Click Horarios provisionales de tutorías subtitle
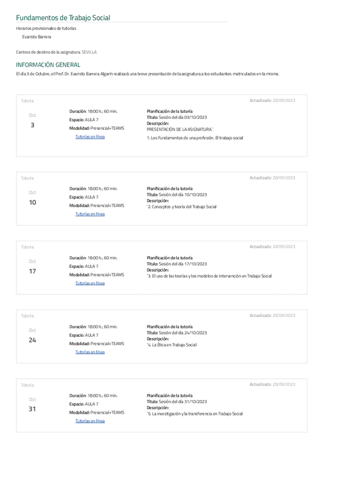Image resolution: width=340 pixels, height=480 pixels. (46, 28)
